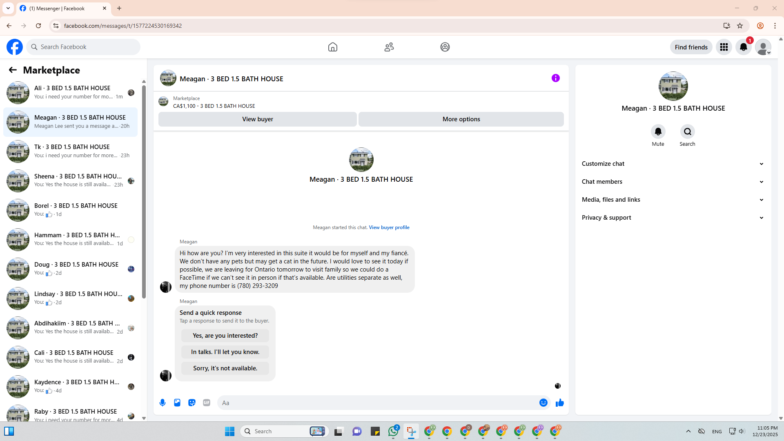This screenshot has width=784, height=441.
Task: Expand the Privacy & support section
Action: tap(673, 218)
